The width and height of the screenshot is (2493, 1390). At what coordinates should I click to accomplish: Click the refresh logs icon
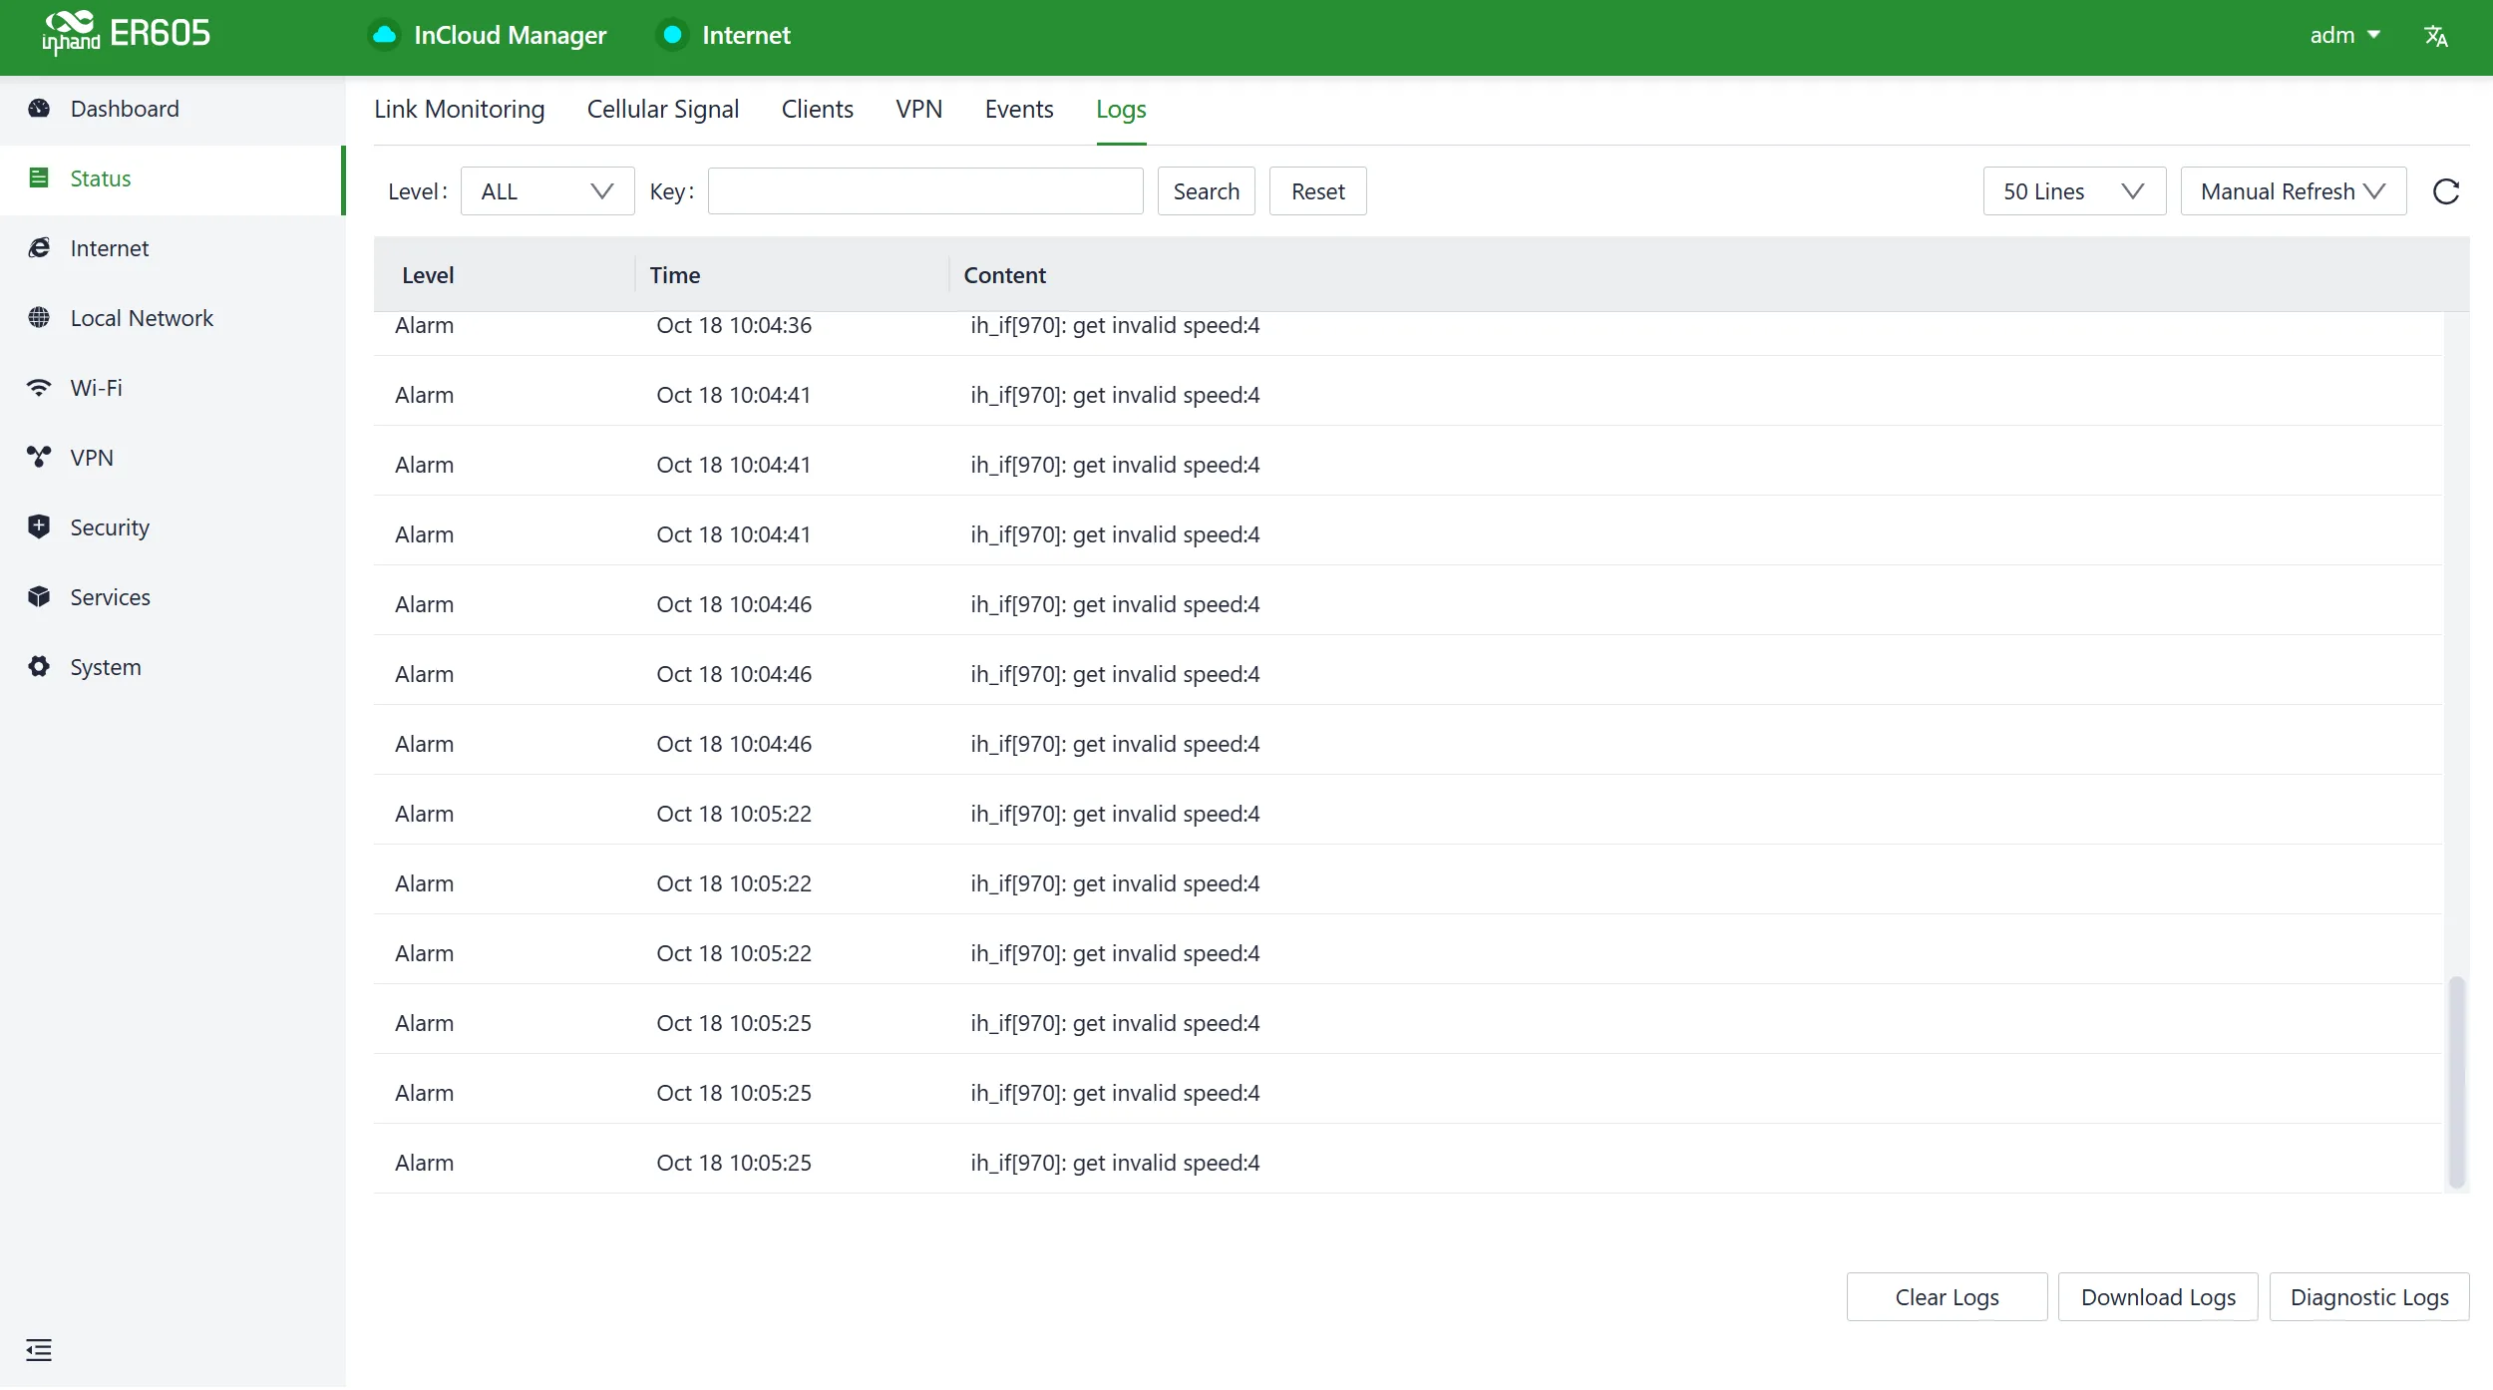point(2445,191)
